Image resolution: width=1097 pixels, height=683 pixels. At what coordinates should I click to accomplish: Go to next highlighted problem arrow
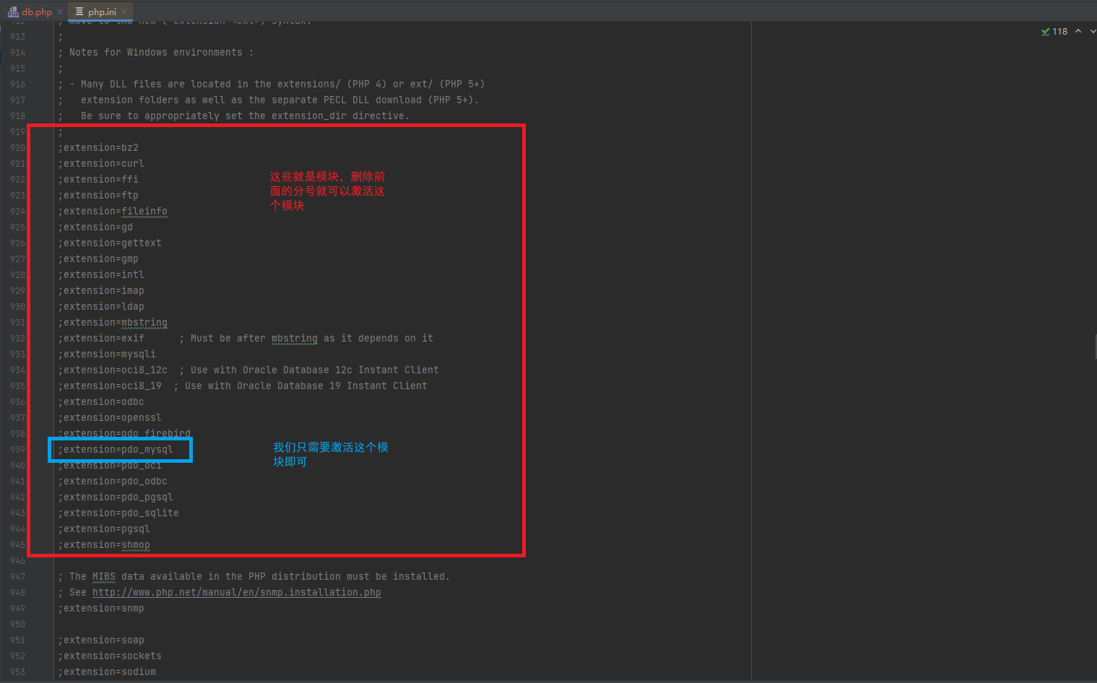(x=1092, y=31)
